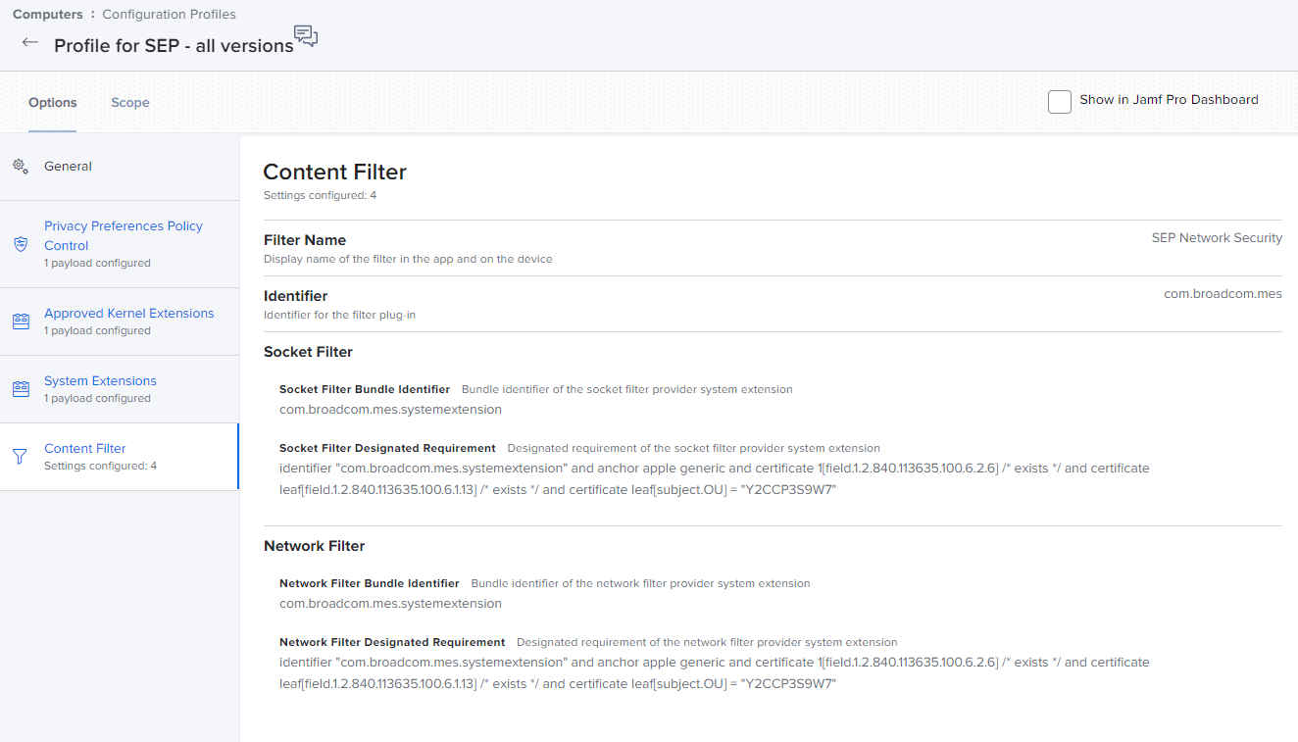
Task: Click the Privacy Preferences shield icon
Action: [21, 244]
